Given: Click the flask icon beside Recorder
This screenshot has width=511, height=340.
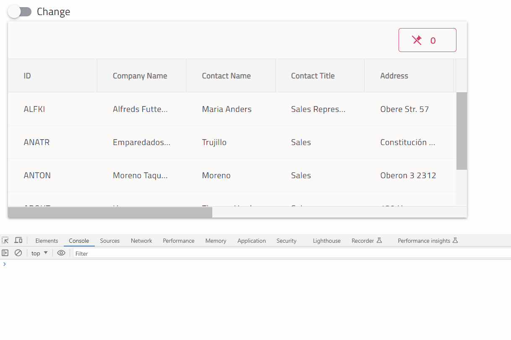Looking at the screenshot, I should click(380, 240).
